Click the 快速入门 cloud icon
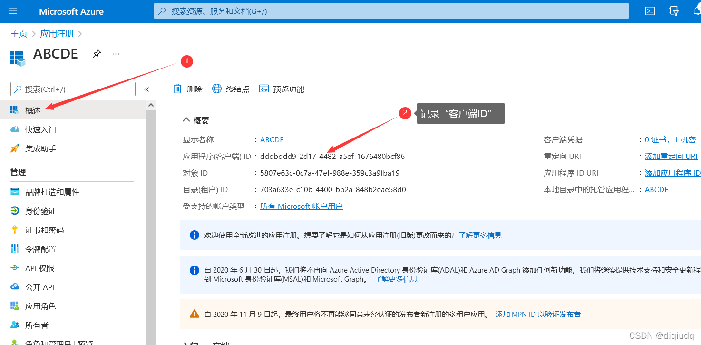Screen dimensions: 701x345 pos(15,129)
